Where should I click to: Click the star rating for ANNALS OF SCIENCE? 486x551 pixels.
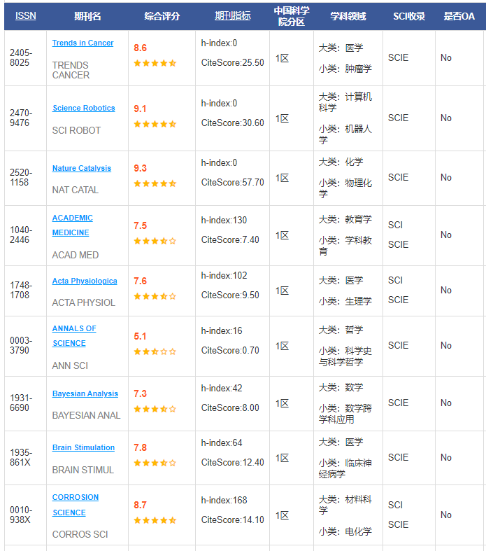[x=155, y=351]
